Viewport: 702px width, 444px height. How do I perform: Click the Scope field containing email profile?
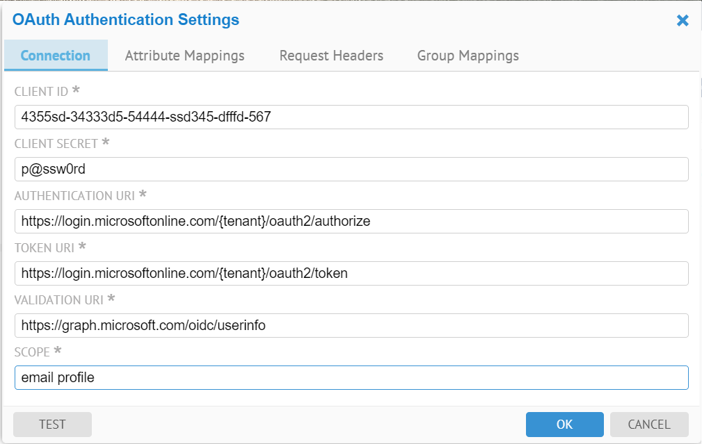351,377
